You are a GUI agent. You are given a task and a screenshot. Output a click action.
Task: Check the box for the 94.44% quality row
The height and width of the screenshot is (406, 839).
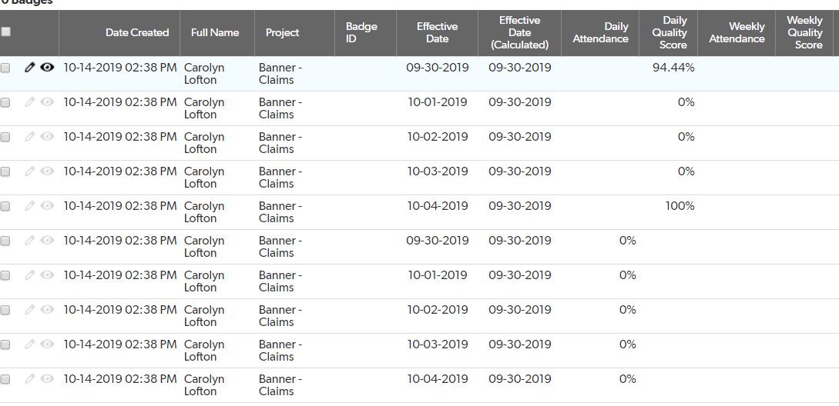tap(6, 68)
